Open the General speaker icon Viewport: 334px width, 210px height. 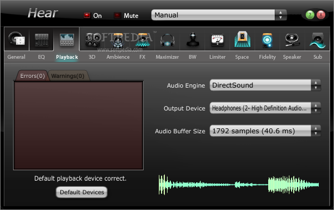(16, 39)
